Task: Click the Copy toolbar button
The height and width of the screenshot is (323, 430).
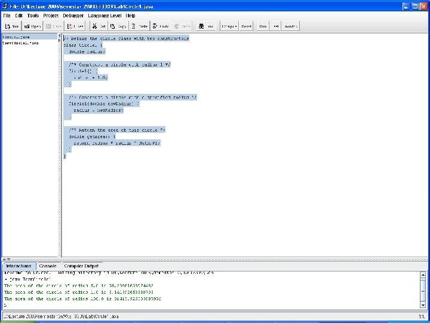Action: (x=118, y=26)
